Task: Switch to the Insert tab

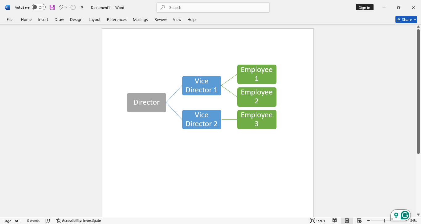Action: [43, 19]
